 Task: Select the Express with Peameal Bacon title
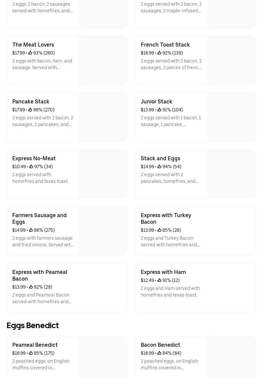point(40,275)
